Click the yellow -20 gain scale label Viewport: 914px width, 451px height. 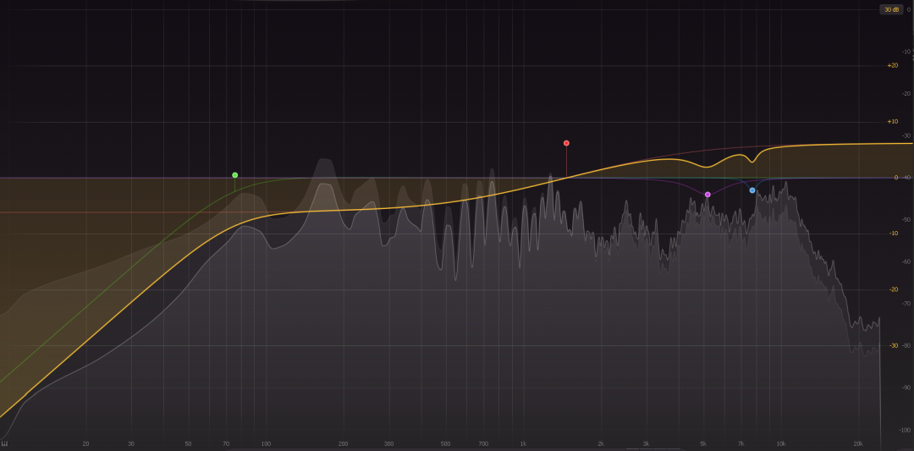(x=893, y=289)
